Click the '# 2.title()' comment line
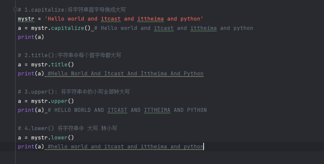Image resolution: width=324 pixels, height=164 pixels. pyautogui.click(x=69, y=55)
